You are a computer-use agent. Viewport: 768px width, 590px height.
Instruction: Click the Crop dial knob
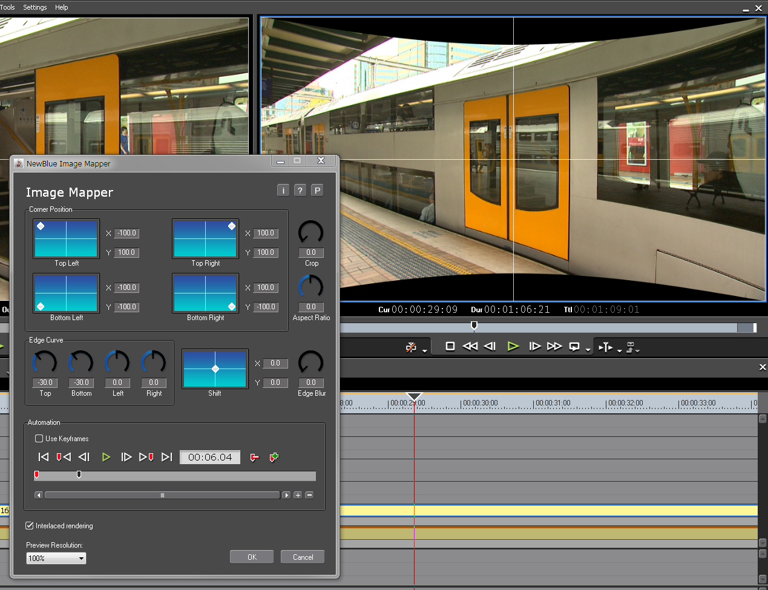point(311,232)
